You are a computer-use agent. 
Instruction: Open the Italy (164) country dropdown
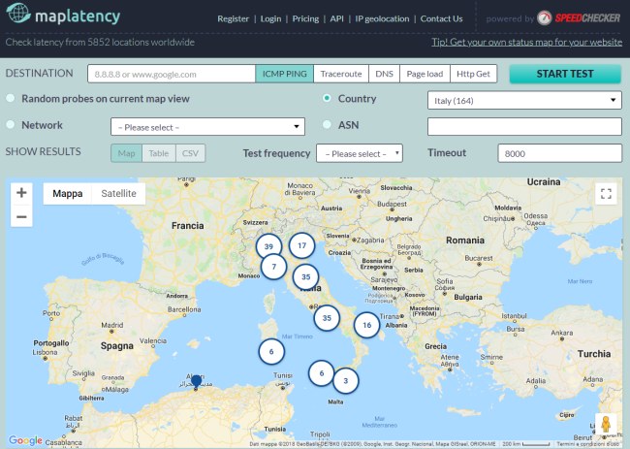click(524, 100)
